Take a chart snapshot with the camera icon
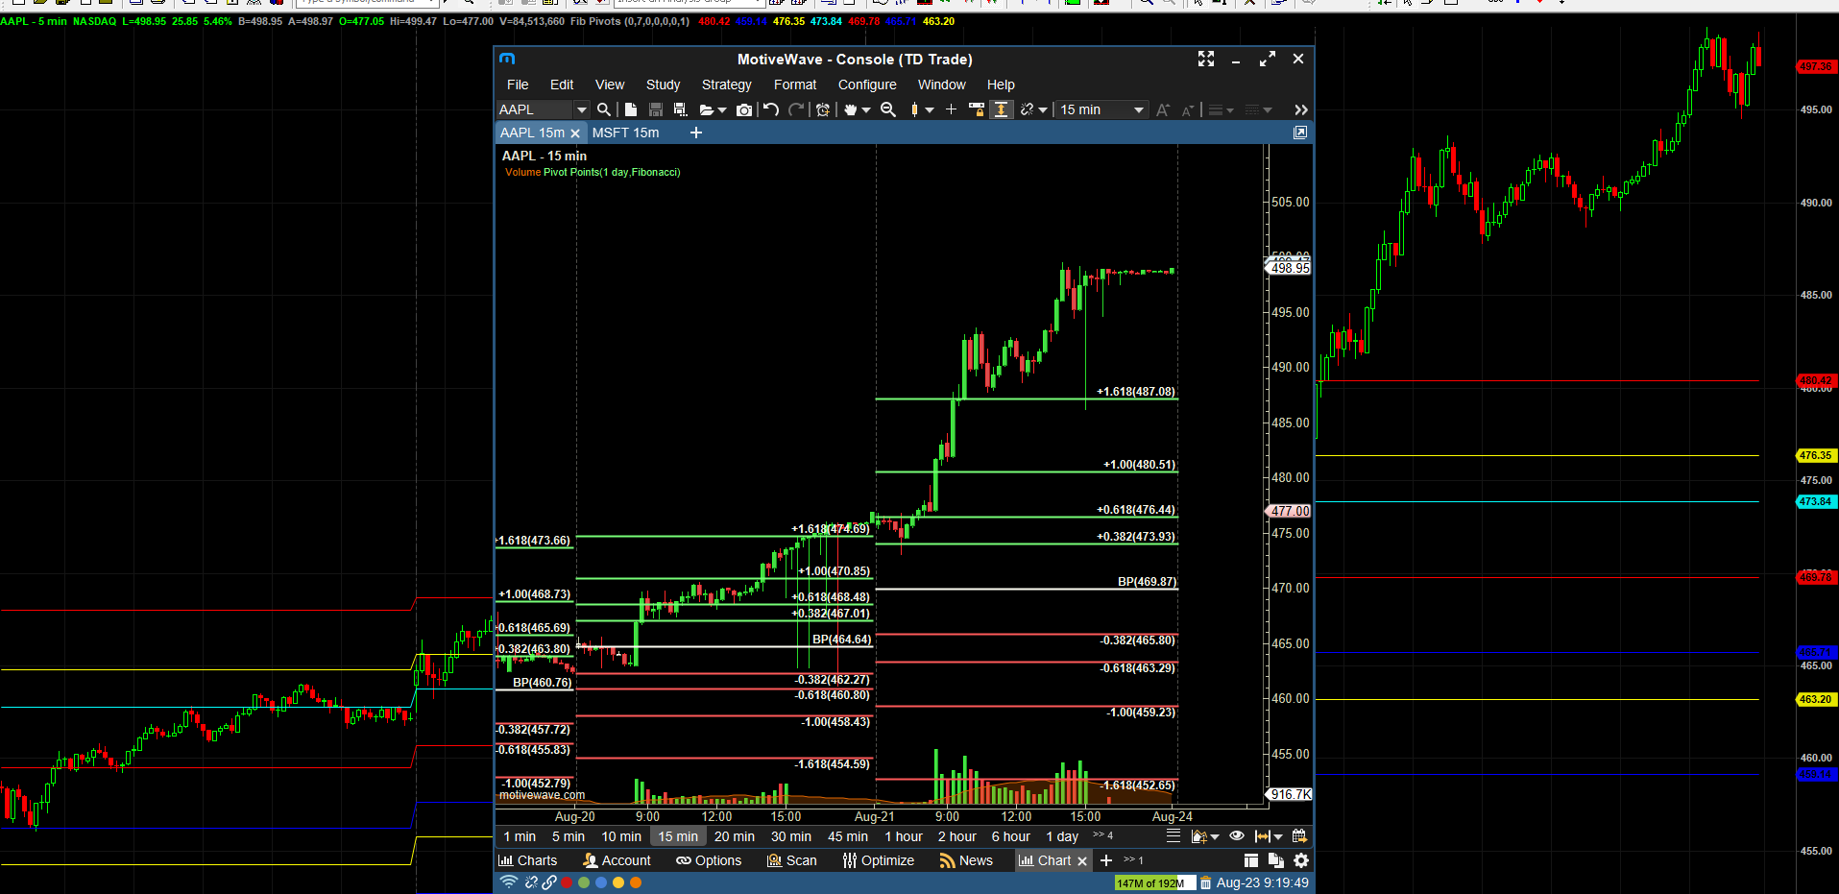 744,109
